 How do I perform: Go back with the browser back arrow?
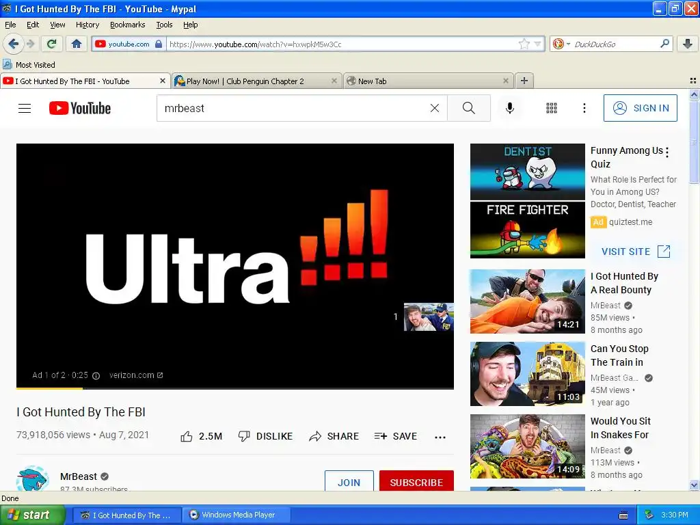[x=13, y=44]
